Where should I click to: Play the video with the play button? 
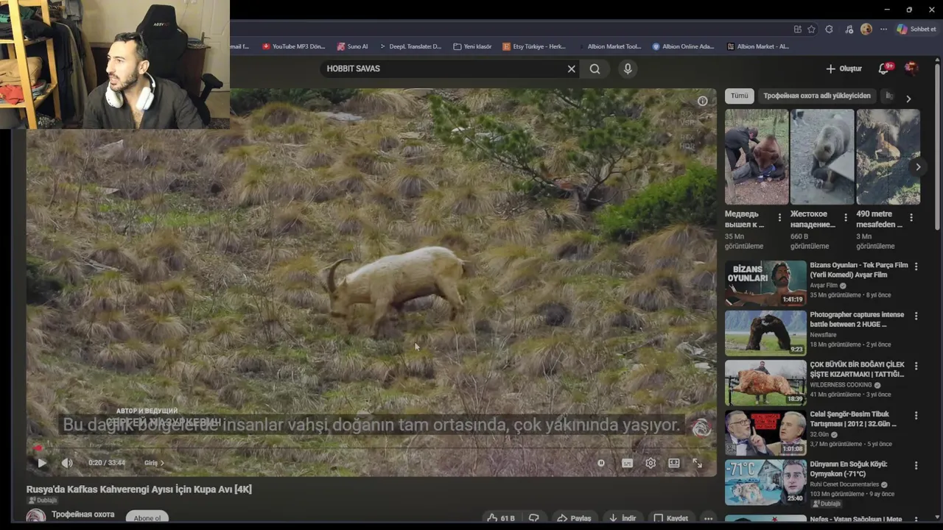[x=42, y=463]
